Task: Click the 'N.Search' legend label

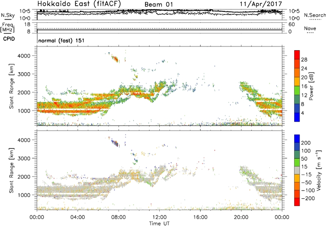Action: coord(315,15)
